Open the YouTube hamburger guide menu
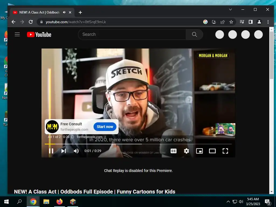Image resolution: width=276 pixels, height=207 pixels. pyautogui.click(x=17, y=34)
